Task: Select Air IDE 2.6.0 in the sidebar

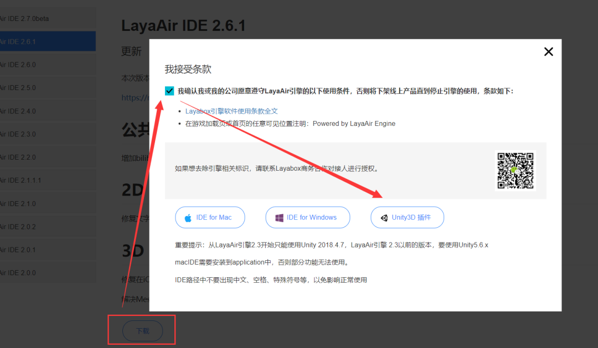Action: point(48,65)
